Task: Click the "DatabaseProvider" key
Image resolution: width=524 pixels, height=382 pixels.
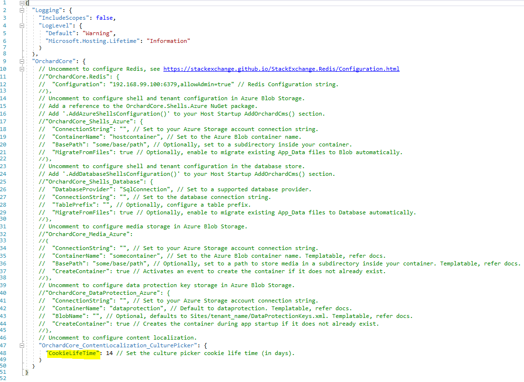Action: click(82, 189)
